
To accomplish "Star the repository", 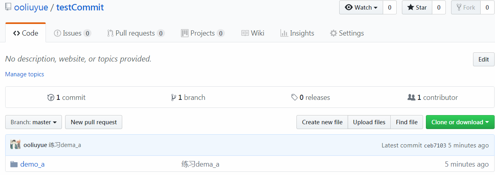I will point(417,7).
